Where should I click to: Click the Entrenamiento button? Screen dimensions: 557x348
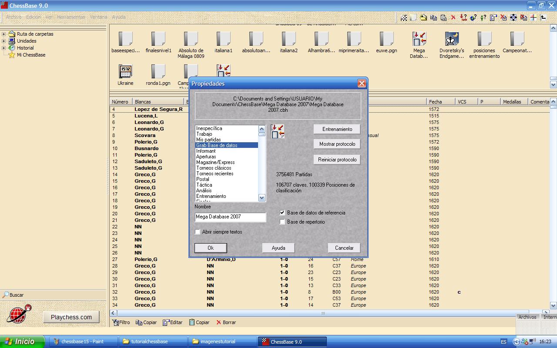coord(337,129)
